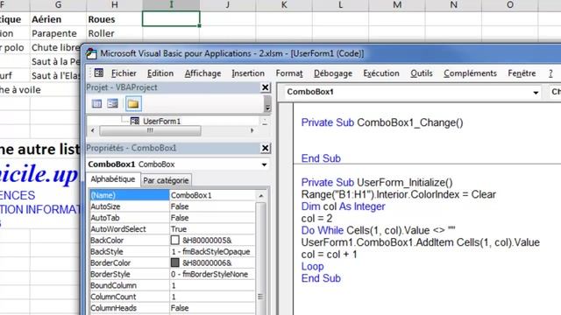Open the Débogage menu
The image size is (561, 315).
coord(333,73)
